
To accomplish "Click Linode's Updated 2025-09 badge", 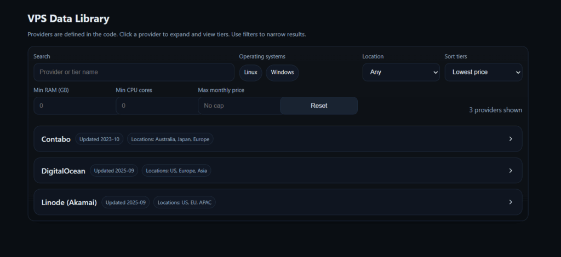I will (125, 202).
